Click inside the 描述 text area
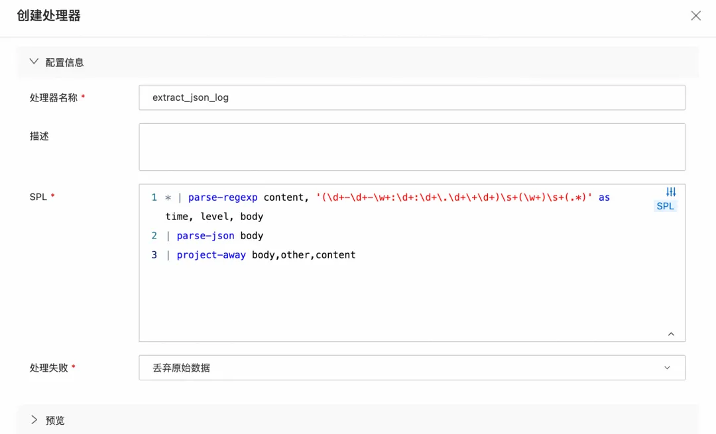This screenshot has height=434, width=716. click(411, 146)
